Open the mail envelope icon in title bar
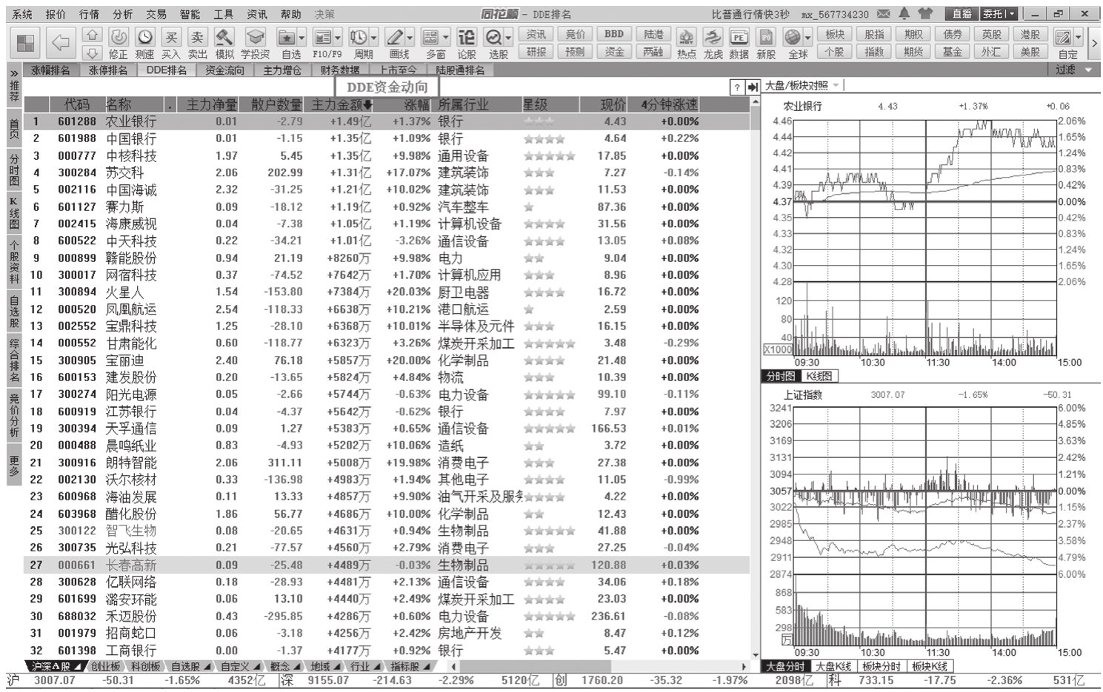The width and height of the screenshot is (1103, 692). tap(884, 13)
